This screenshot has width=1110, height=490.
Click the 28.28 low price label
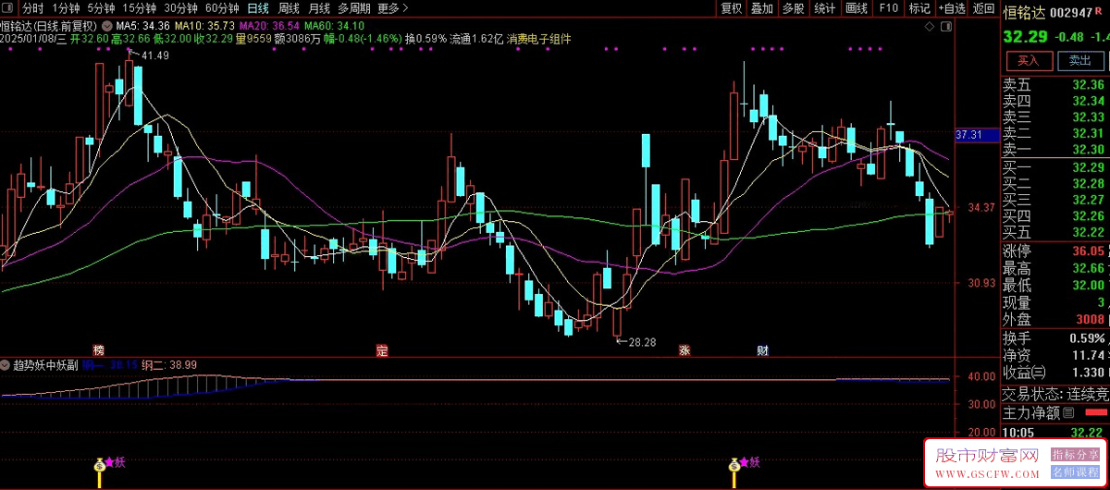tap(642, 342)
